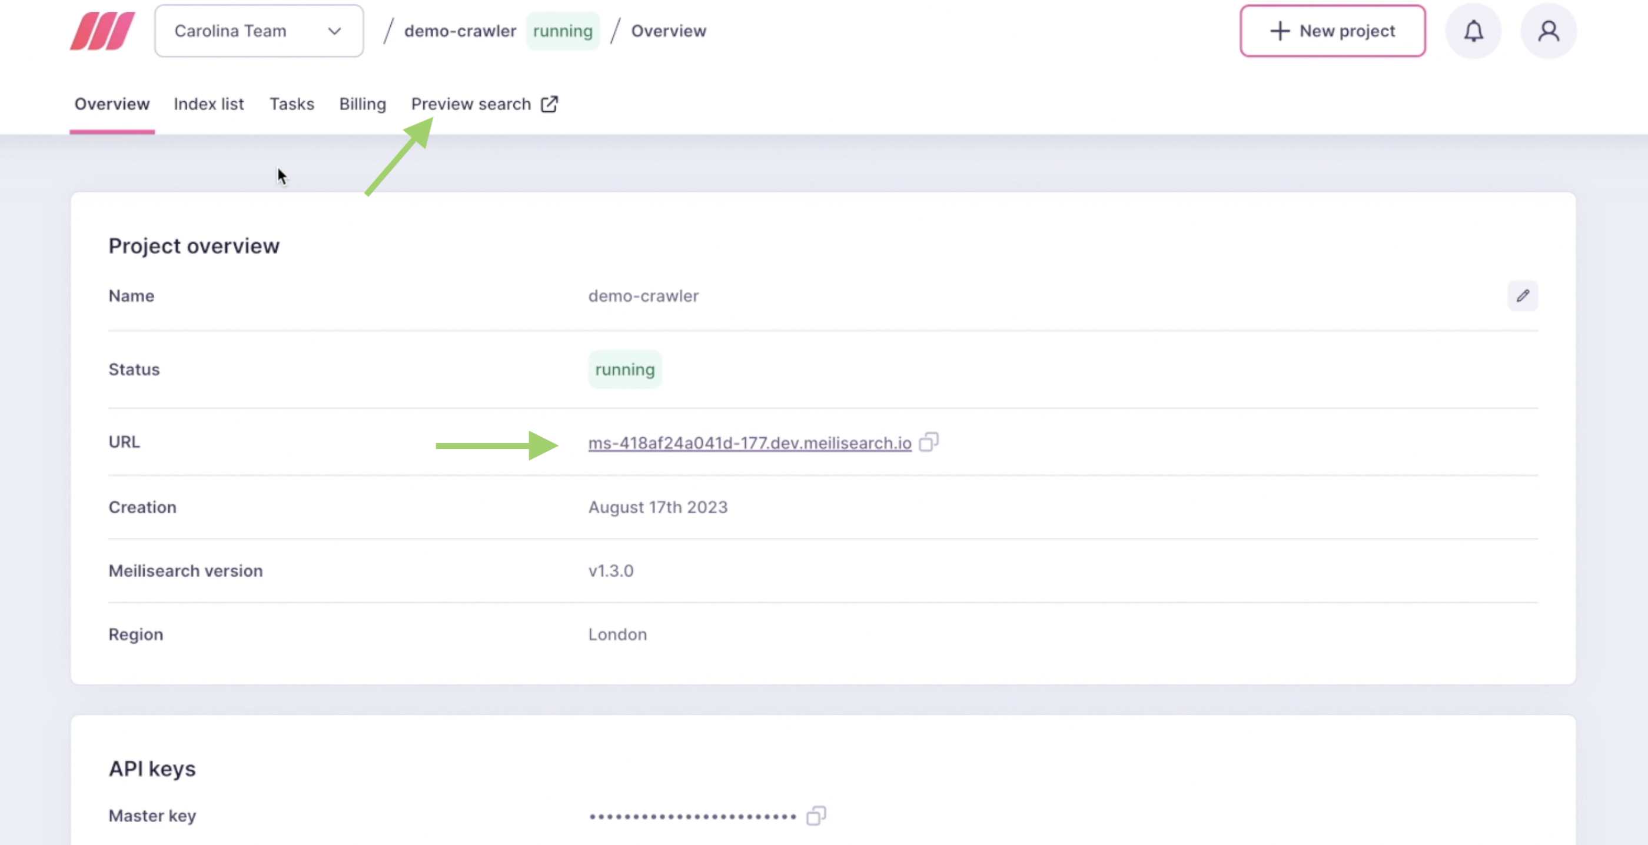The width and height of the screenshot is (1648, 845).
Task: Click the Master key label
Action: (x=152, y=816)
